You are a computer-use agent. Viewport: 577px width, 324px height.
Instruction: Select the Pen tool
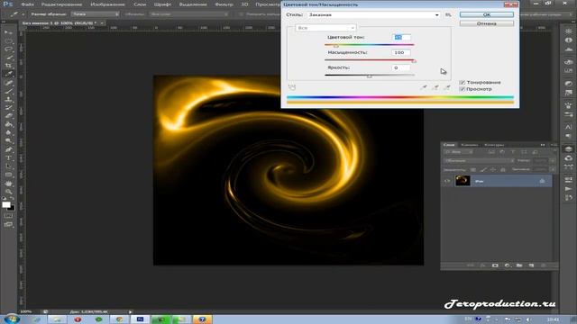(8, 149)
